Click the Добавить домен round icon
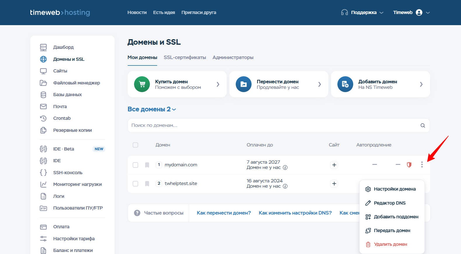The width and height of the screenshot is (461, 254). (x=345, y=84)
